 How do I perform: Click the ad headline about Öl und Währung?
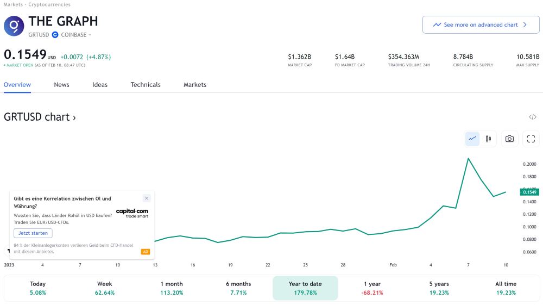pyautogui.click(x=62, y=202)
